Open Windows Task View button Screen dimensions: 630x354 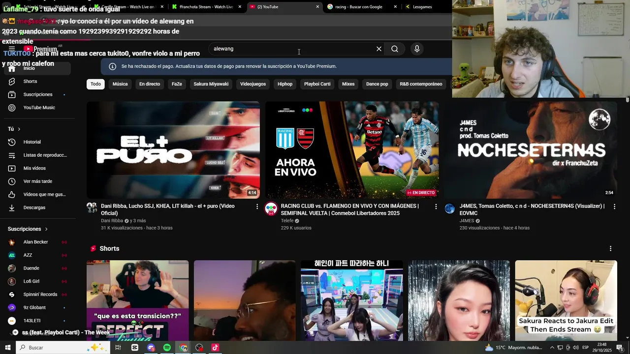point(118,348)
